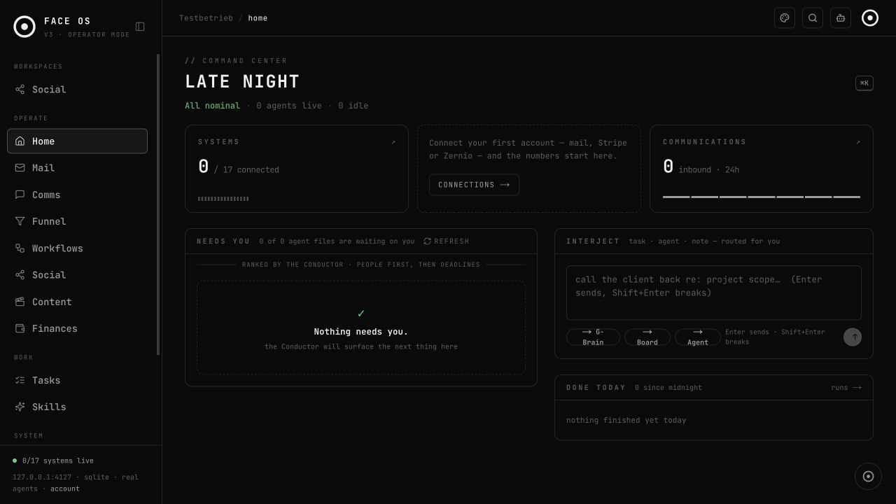
Task: Open Social in the Operate section
Action: (77, 275)
